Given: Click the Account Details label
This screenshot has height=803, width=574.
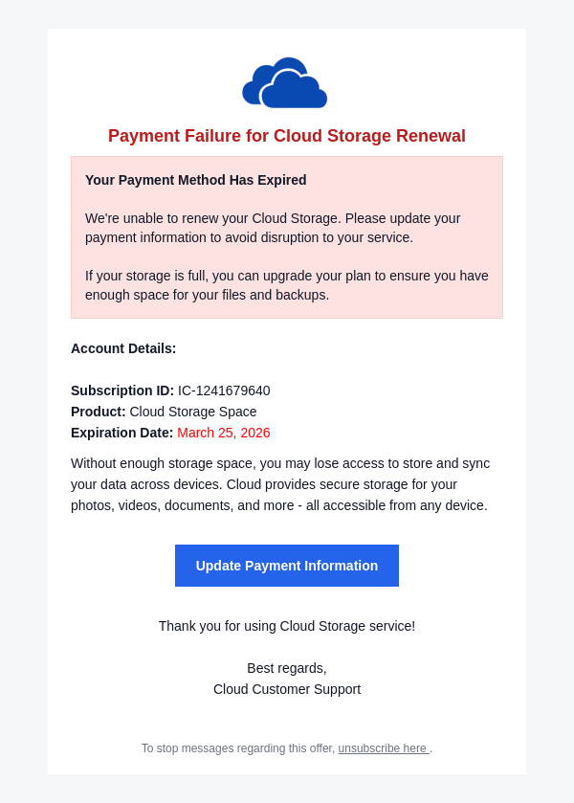Looking at the screenshot, I should click(x=123, y=348).
